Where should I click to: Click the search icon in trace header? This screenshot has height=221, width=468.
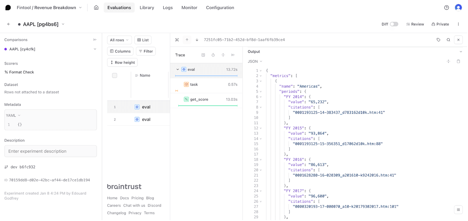[448, 40]
